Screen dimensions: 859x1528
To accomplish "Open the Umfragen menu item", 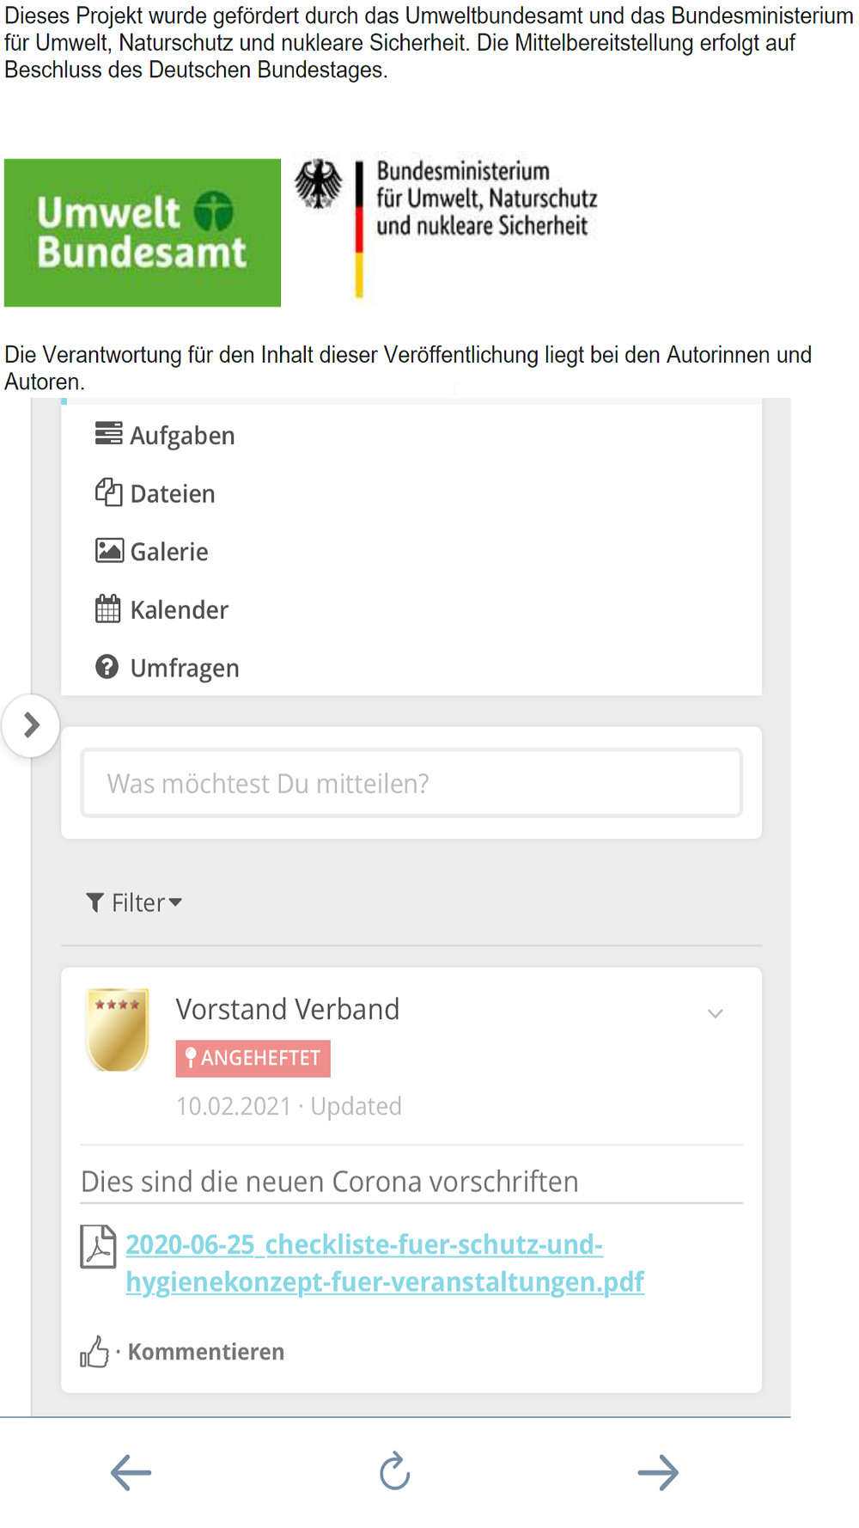I will [168, 668].
